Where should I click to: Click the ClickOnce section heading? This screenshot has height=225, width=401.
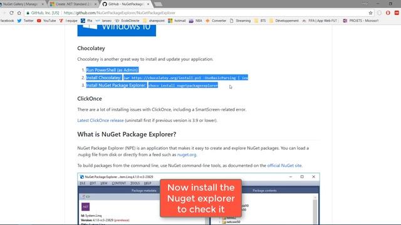point(90,99)
